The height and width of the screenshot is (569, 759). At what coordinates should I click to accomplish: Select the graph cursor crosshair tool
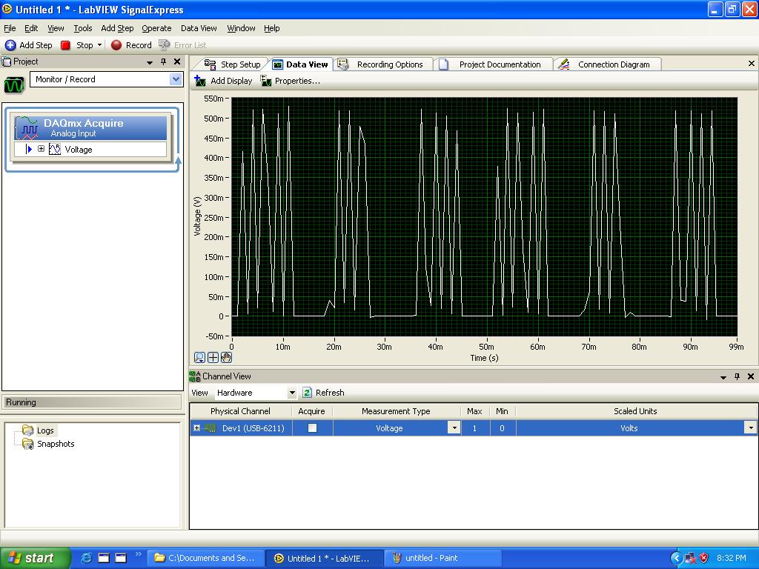point(213,358)
